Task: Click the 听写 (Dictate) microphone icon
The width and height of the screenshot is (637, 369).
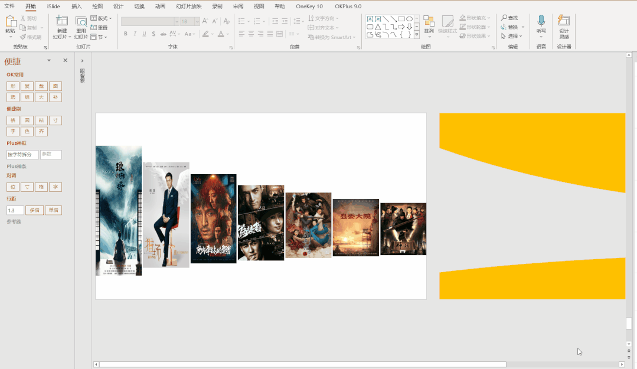Action: tap(541, 21)
